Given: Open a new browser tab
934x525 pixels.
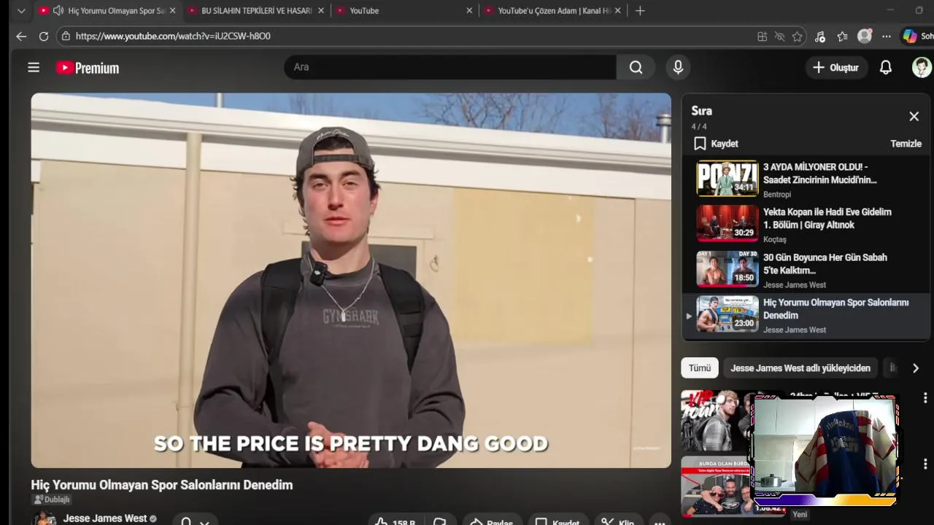Looking at the screenshot, I should [x=640, y=11].
